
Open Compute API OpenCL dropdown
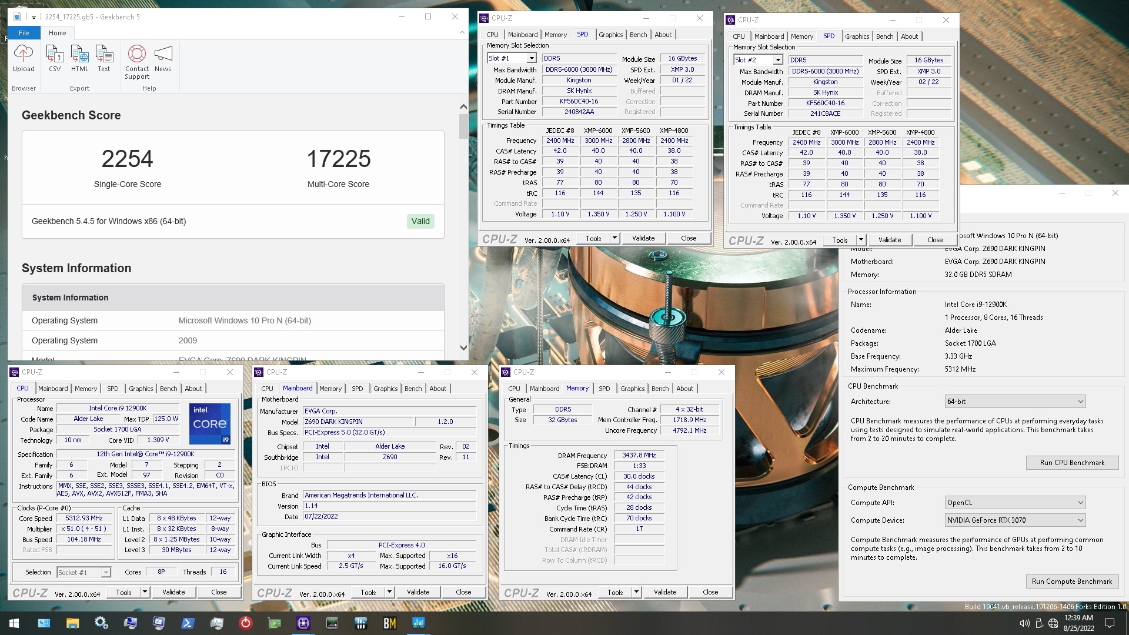[1015, 503]
